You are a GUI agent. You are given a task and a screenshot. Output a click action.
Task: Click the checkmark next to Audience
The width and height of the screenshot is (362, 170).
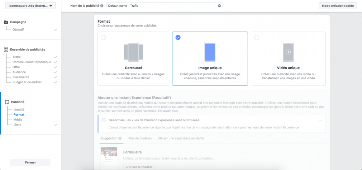[x=56, y=72]
